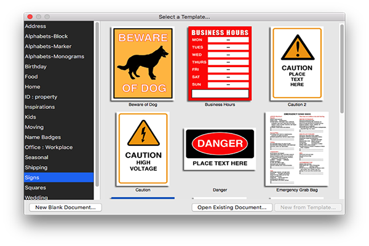Viewport: 369px width, 246px height.
Task: Choose the Inspirations category
Action: [58, 107]
